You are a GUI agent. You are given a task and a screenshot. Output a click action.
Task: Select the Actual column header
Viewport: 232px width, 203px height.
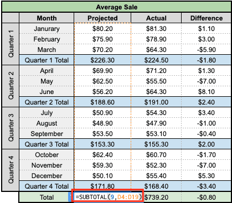(156, 18)
